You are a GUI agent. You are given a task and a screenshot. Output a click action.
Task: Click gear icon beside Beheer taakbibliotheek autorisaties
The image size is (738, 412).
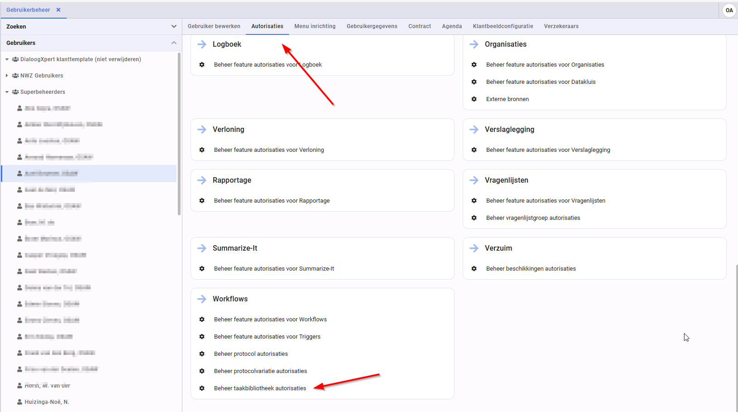202,388
